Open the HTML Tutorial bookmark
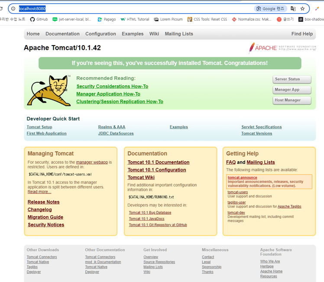This screenshot has height=282, width=324. (135, 19)
